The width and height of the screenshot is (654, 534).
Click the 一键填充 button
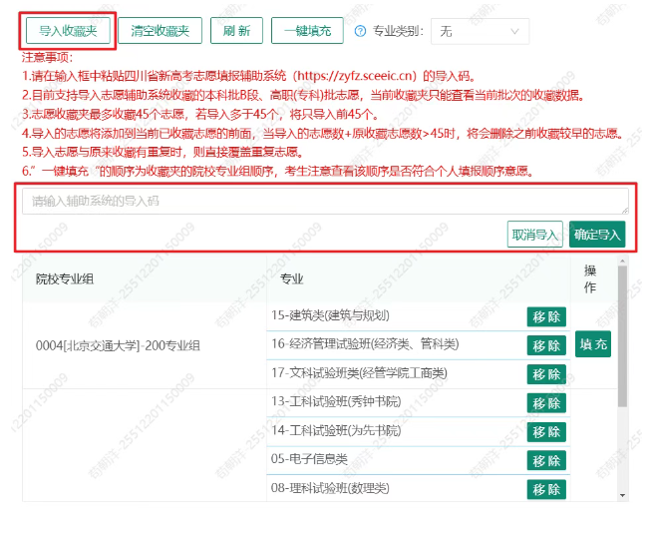tap(307, 31)
